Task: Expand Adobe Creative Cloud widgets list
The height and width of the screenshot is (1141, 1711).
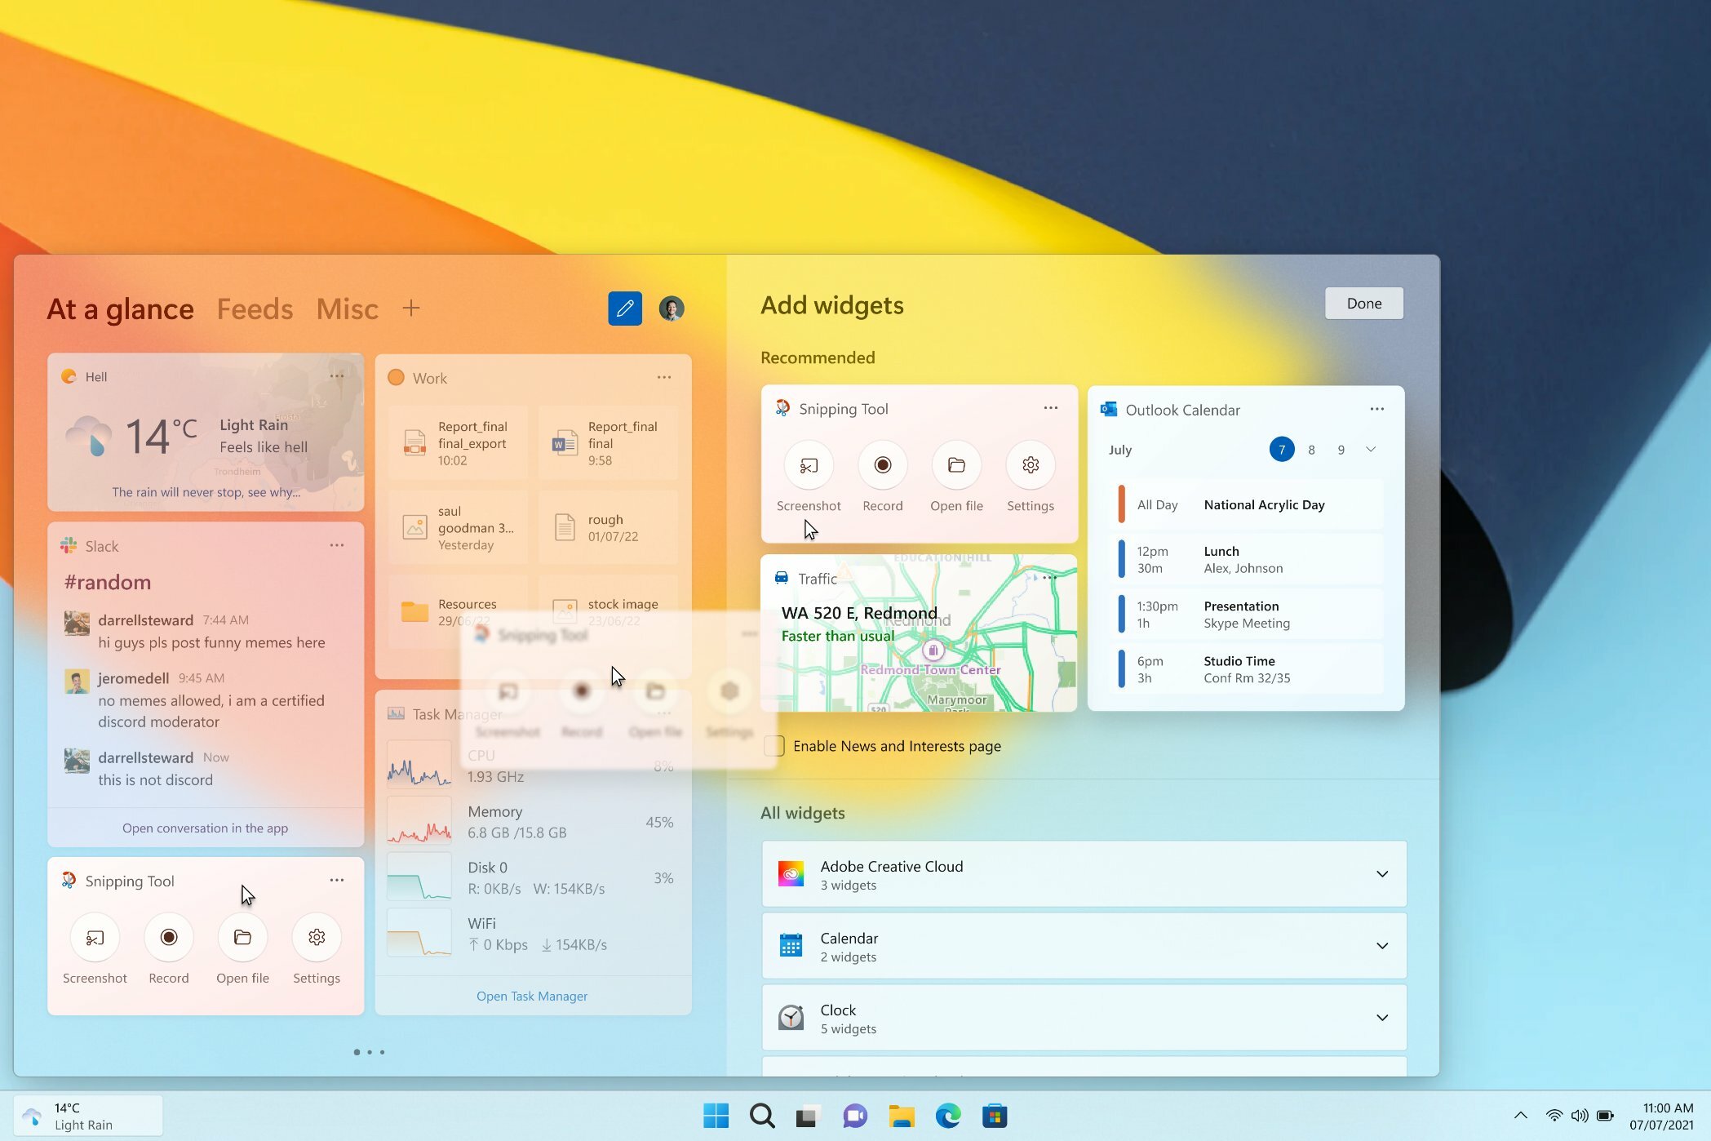Action: pos(1382,874)
